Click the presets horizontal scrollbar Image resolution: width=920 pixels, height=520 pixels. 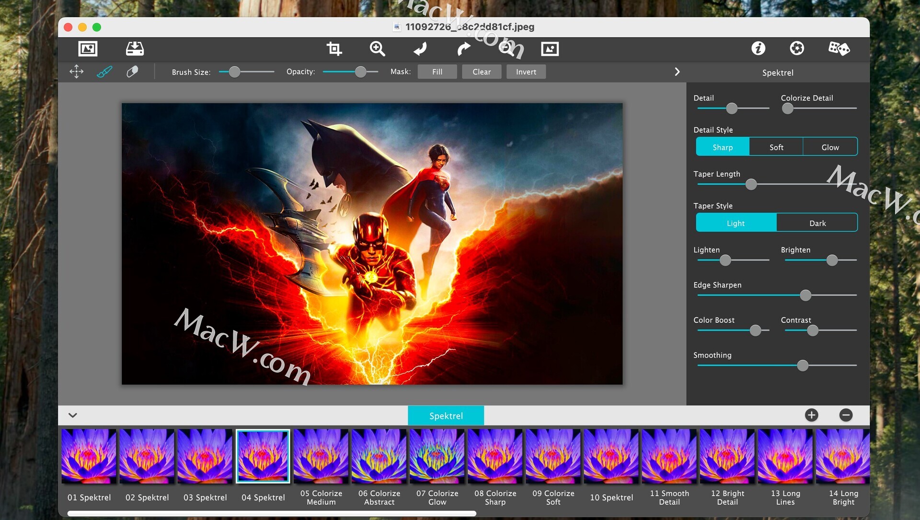[x=272, y=513]
